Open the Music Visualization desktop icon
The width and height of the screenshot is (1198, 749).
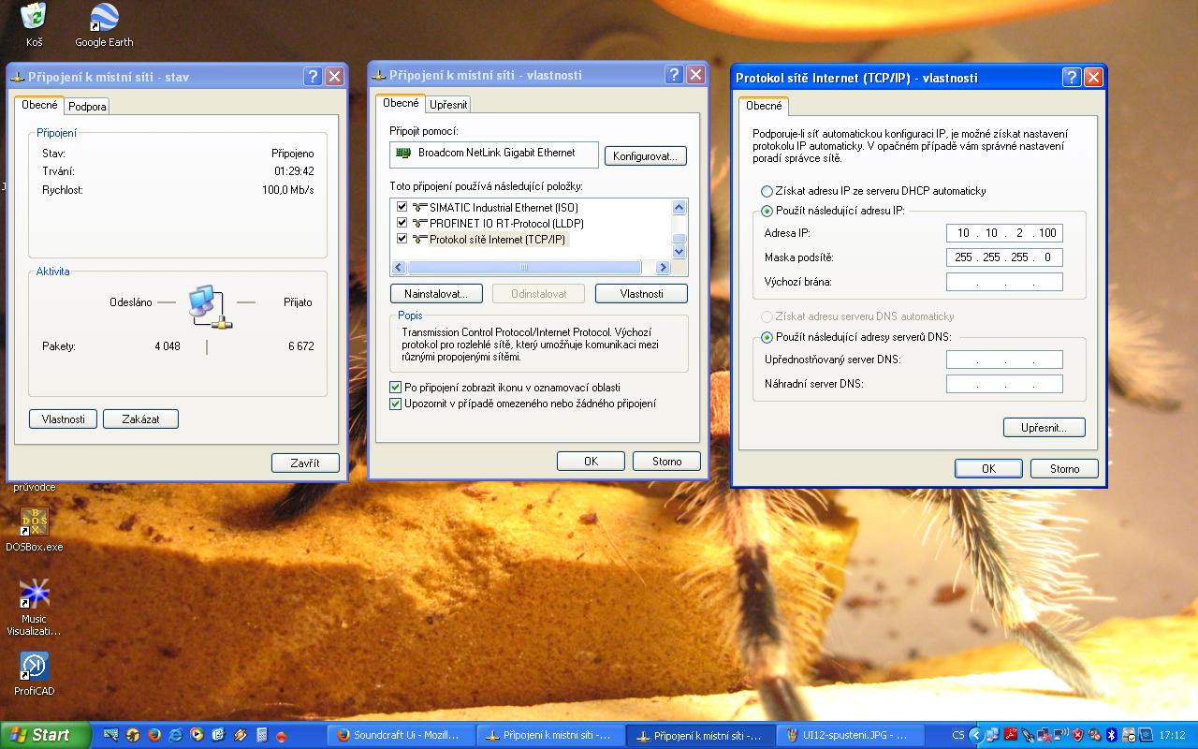[35, 595]
